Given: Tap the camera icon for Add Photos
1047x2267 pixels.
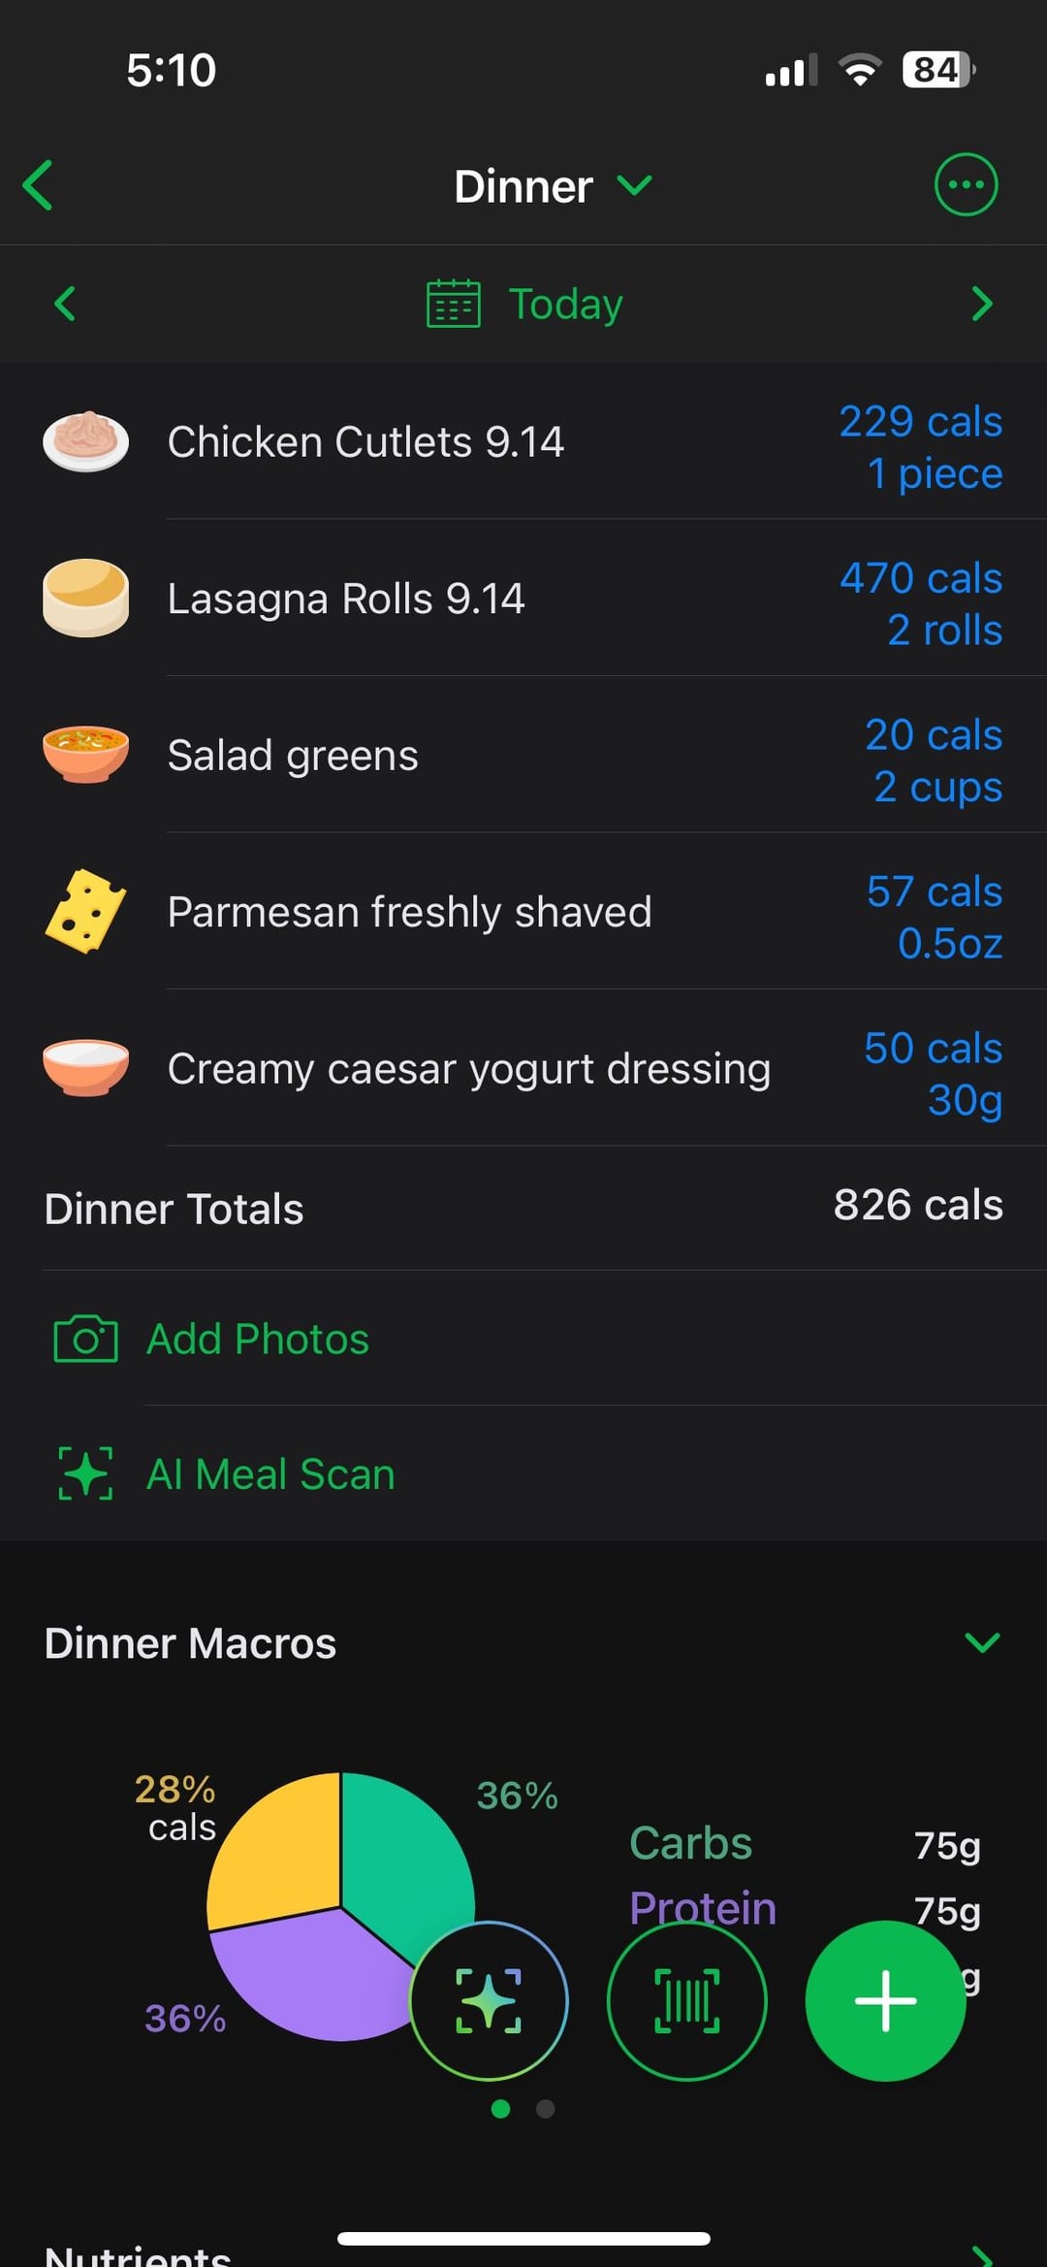Looking at the screenshot, I should [x=85, y=1340].
